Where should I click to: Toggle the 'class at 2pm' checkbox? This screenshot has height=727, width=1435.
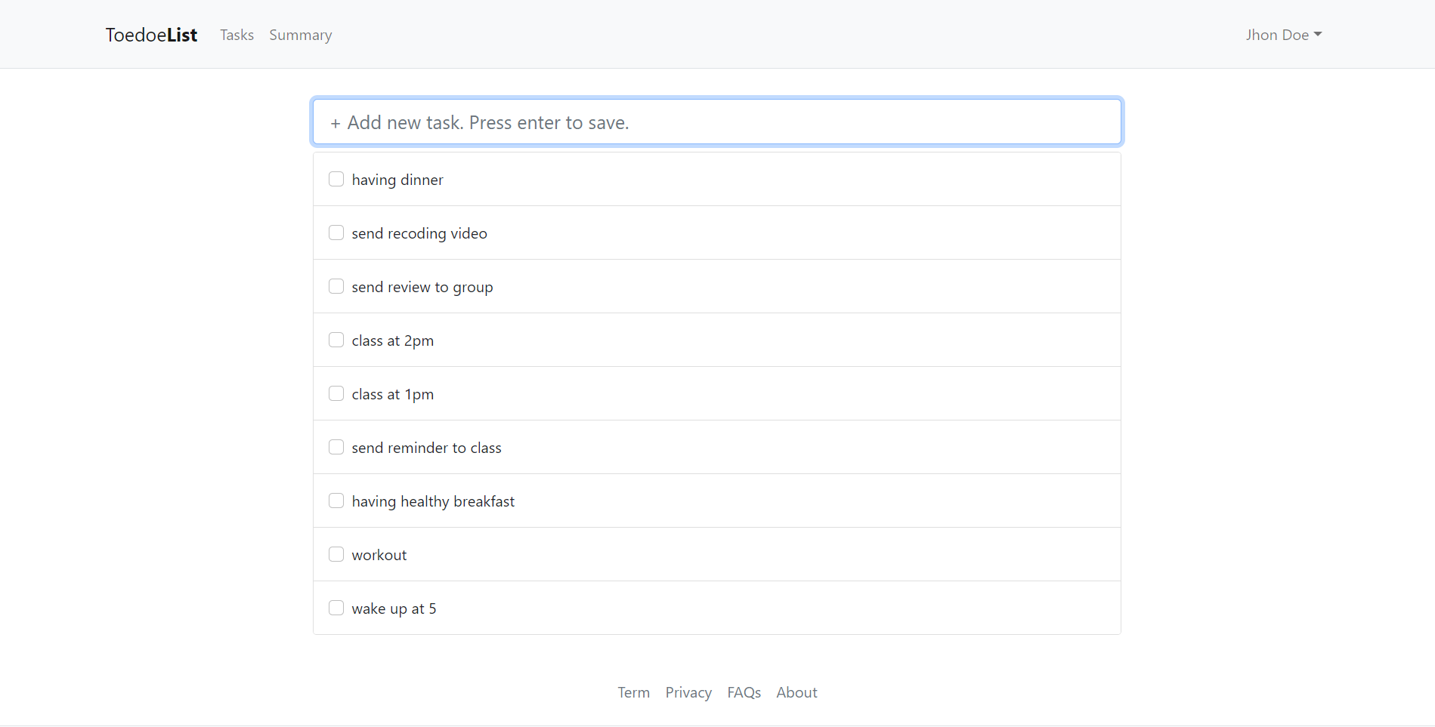pos(336,340)
